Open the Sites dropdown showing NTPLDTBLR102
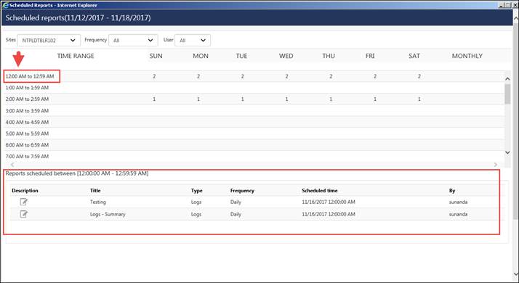The height and width of the screenshot is (283, 519). (x=49, y=41)
